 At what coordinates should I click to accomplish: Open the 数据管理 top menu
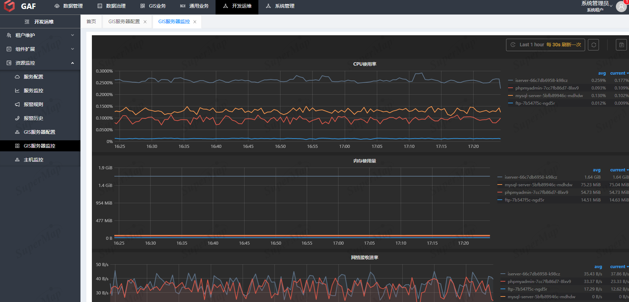(x=69, y=6)
